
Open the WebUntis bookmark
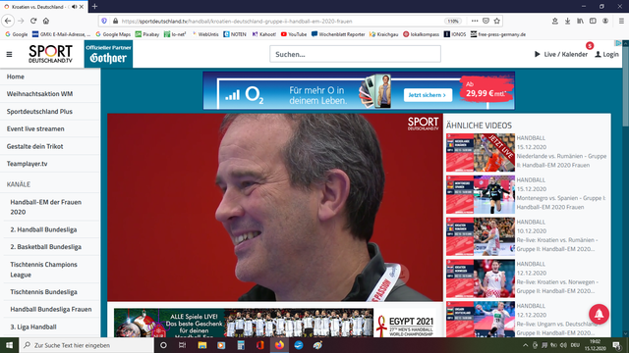click(205, 34)
